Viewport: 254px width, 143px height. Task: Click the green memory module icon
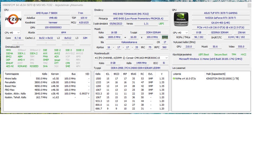pyautogui.click(x=165, y=37)
